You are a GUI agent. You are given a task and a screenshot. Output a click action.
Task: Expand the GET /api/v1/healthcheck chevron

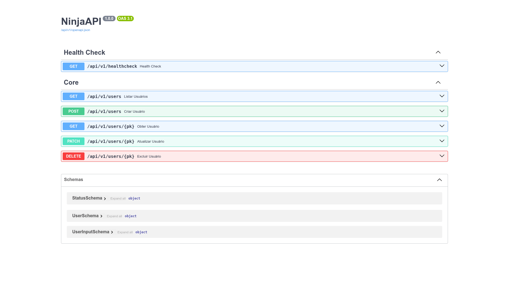[442, 66]
